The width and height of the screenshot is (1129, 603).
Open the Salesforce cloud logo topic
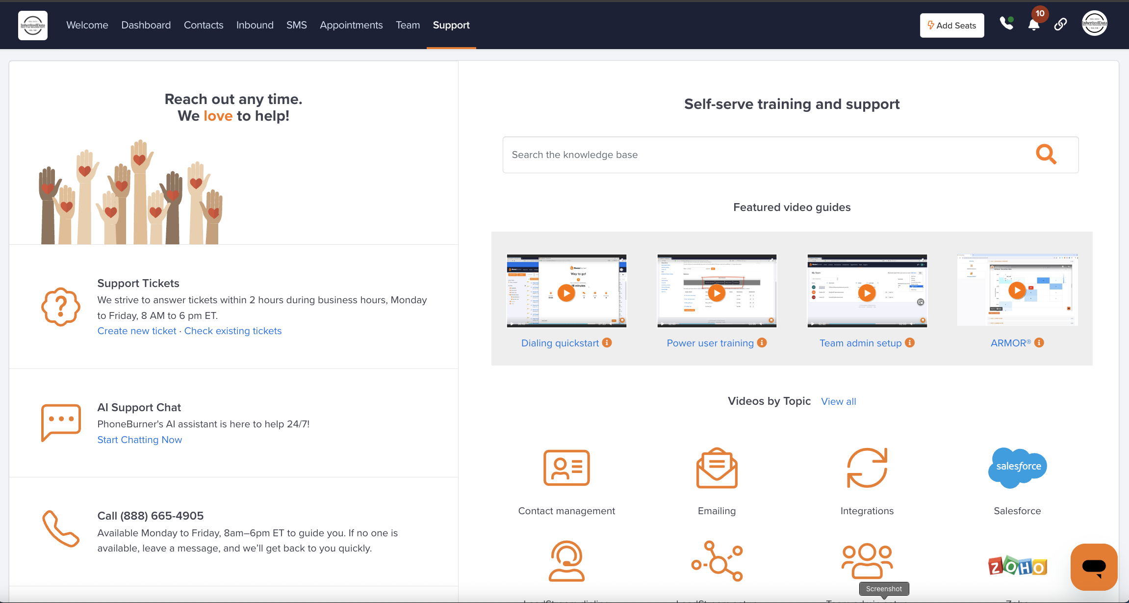[1017, 467]
